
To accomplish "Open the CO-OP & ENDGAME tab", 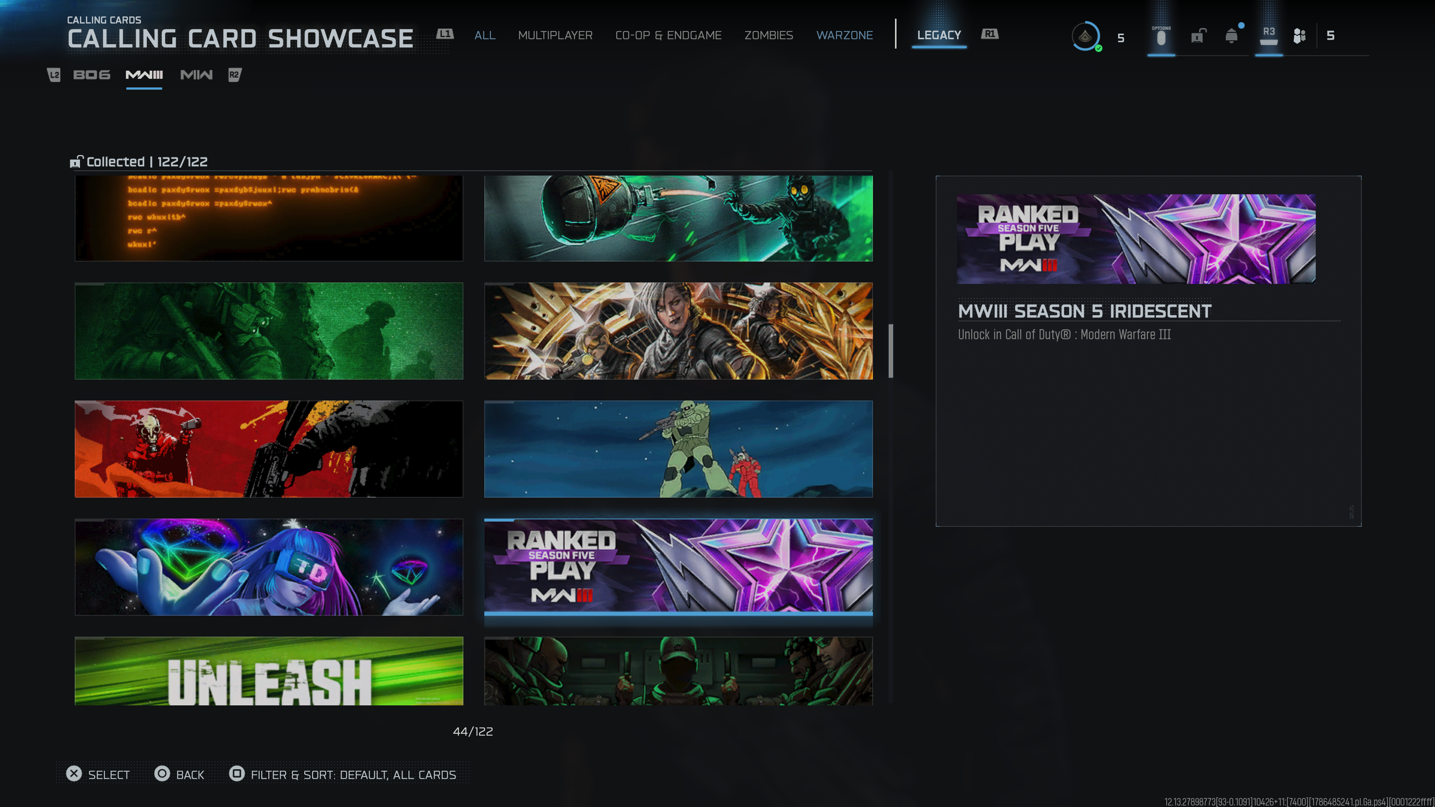I will [x=668, y=35].
